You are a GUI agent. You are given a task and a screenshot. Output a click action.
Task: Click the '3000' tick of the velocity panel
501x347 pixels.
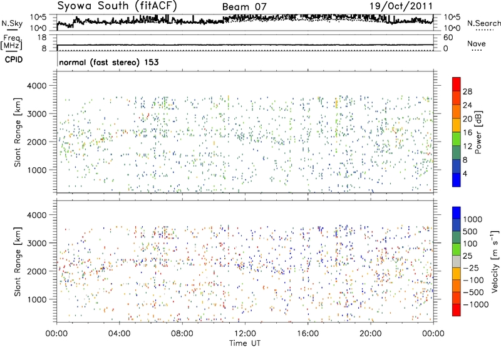(36, 243)
